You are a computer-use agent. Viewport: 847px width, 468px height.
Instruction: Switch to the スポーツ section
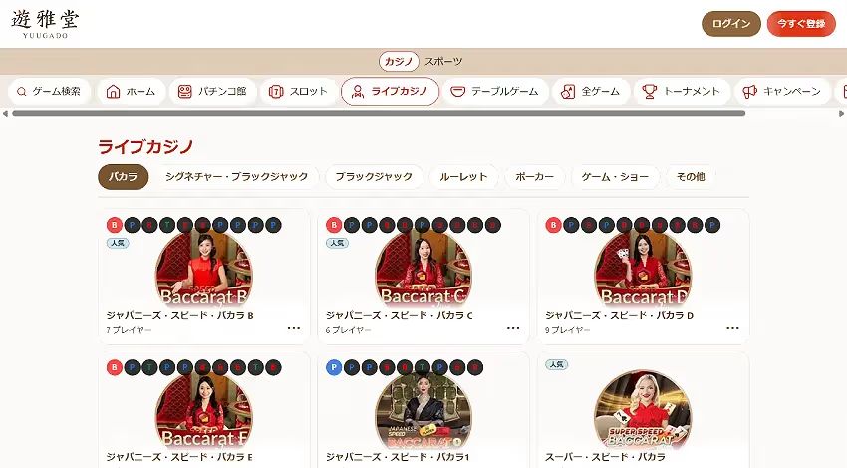(x=443, y=61)
